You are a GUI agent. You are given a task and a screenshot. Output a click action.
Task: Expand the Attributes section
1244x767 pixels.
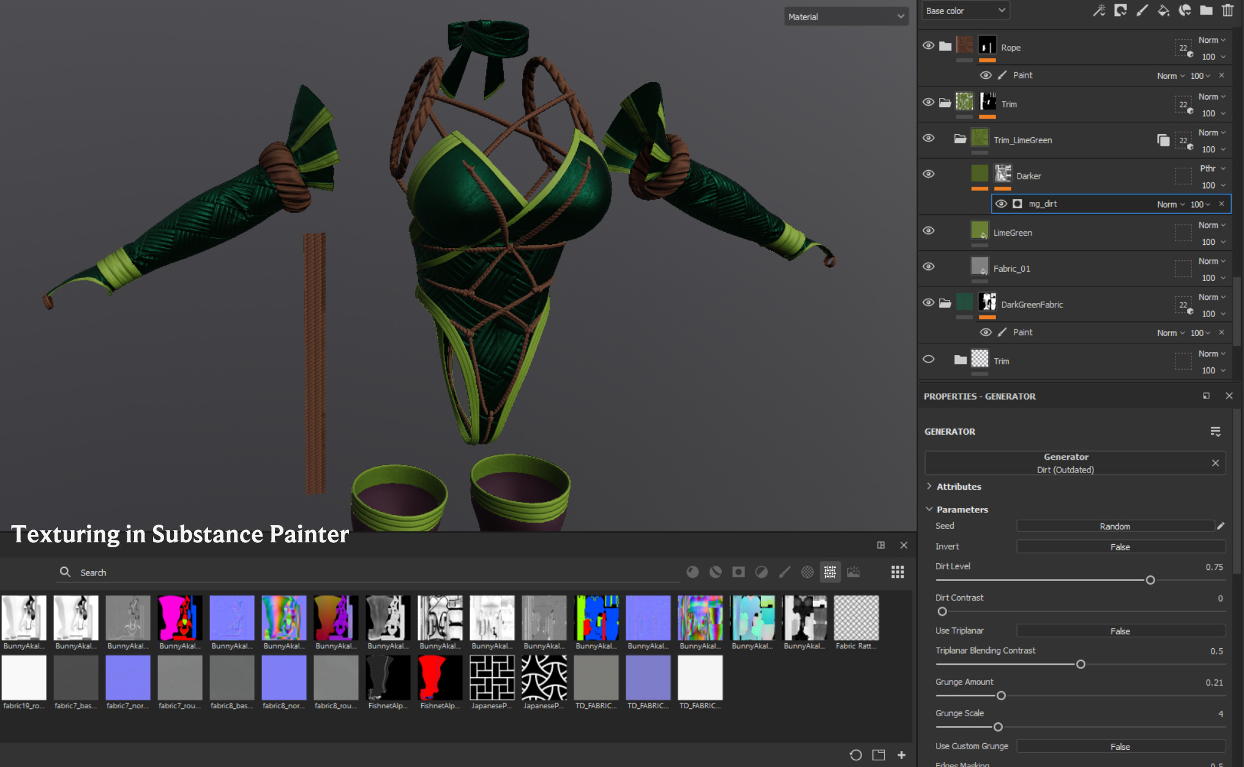point(930,486)
